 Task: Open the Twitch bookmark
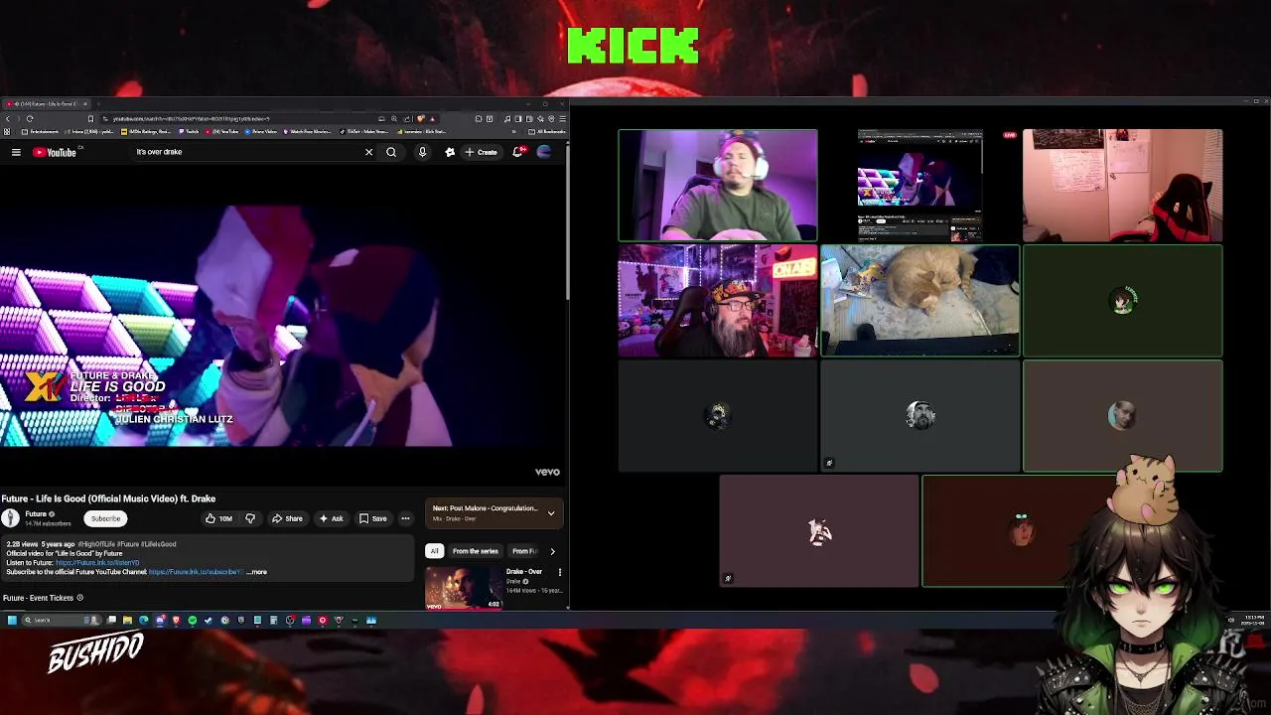tap(190, 131)
